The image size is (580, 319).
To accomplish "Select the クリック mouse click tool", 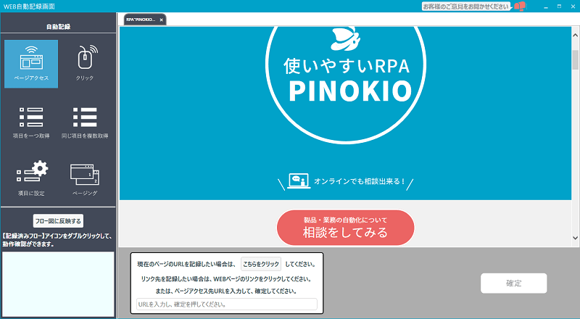I will pyautogui.click(x=85, y=64).
